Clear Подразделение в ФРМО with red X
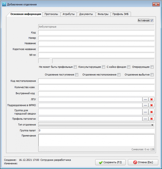The width and height of the screenshot is (162, 169). pos(151,105)
